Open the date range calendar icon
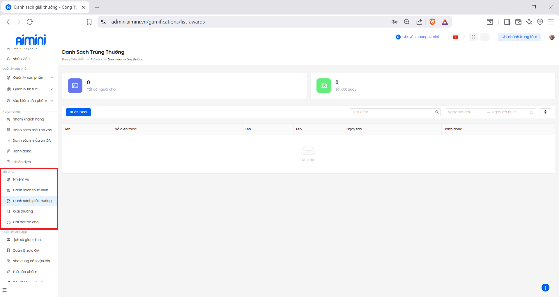 click(x=531, y=112)
